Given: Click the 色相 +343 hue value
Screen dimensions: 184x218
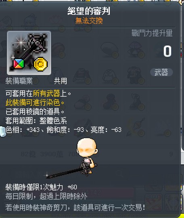Looking at the screenshot, I should tap(23, 130).
